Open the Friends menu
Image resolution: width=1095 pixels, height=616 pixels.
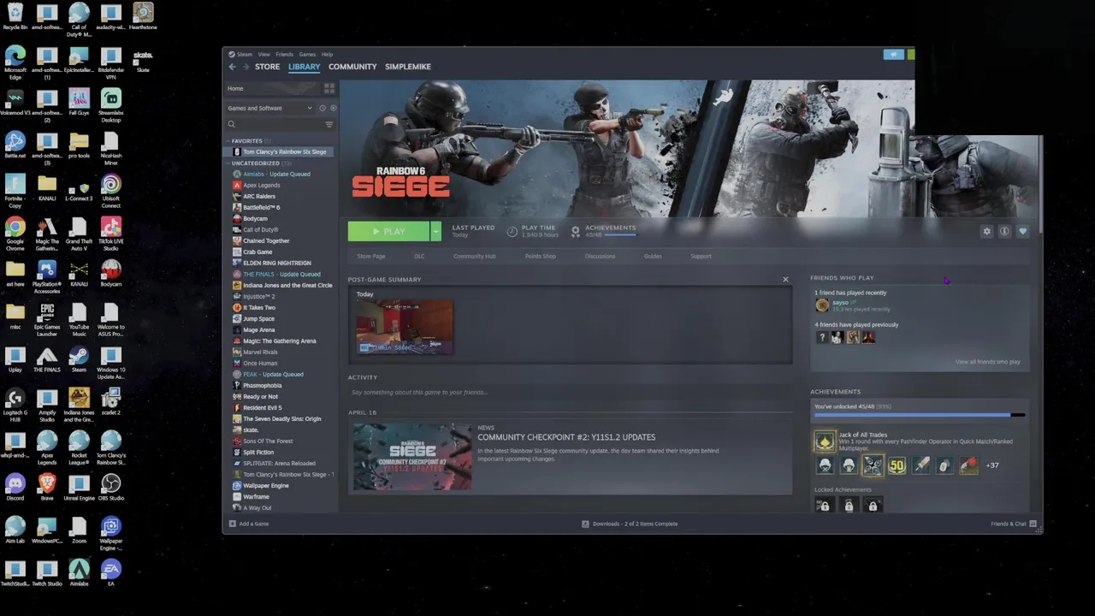(284, 54)
